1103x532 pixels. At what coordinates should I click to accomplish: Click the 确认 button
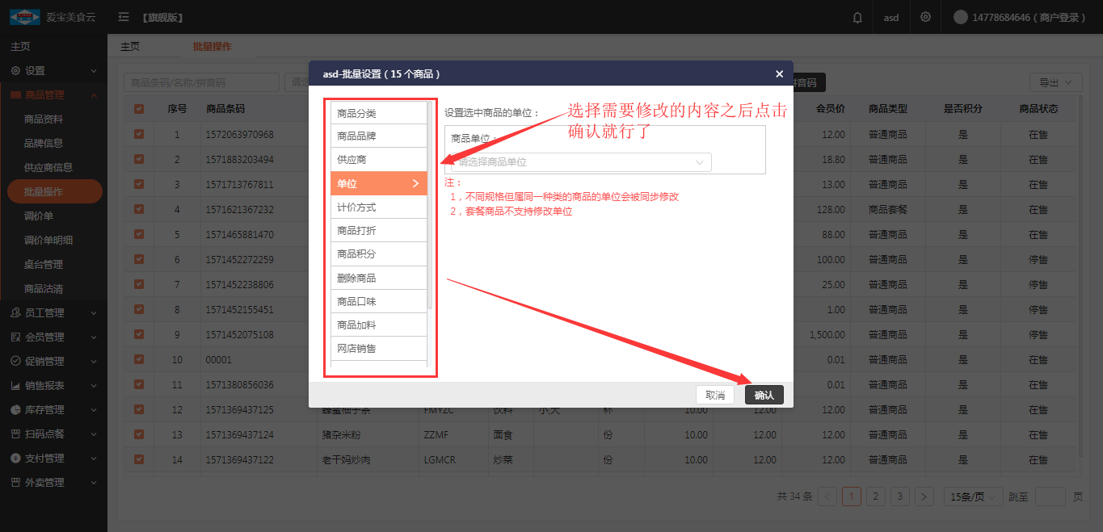764,395
